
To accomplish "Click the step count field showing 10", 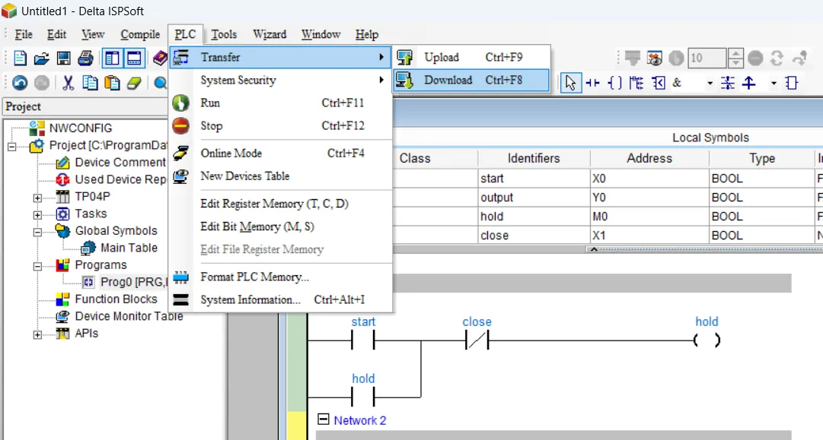I will 707,59.
